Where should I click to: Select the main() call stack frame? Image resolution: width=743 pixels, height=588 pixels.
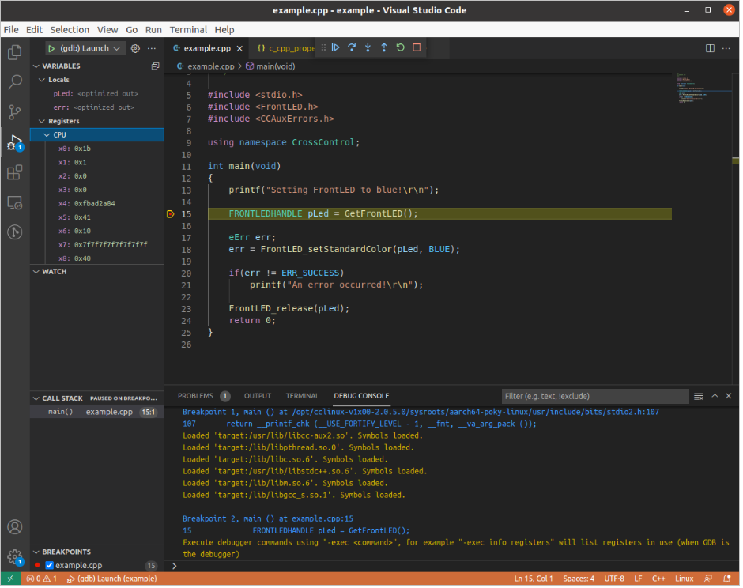click(60, 412)
